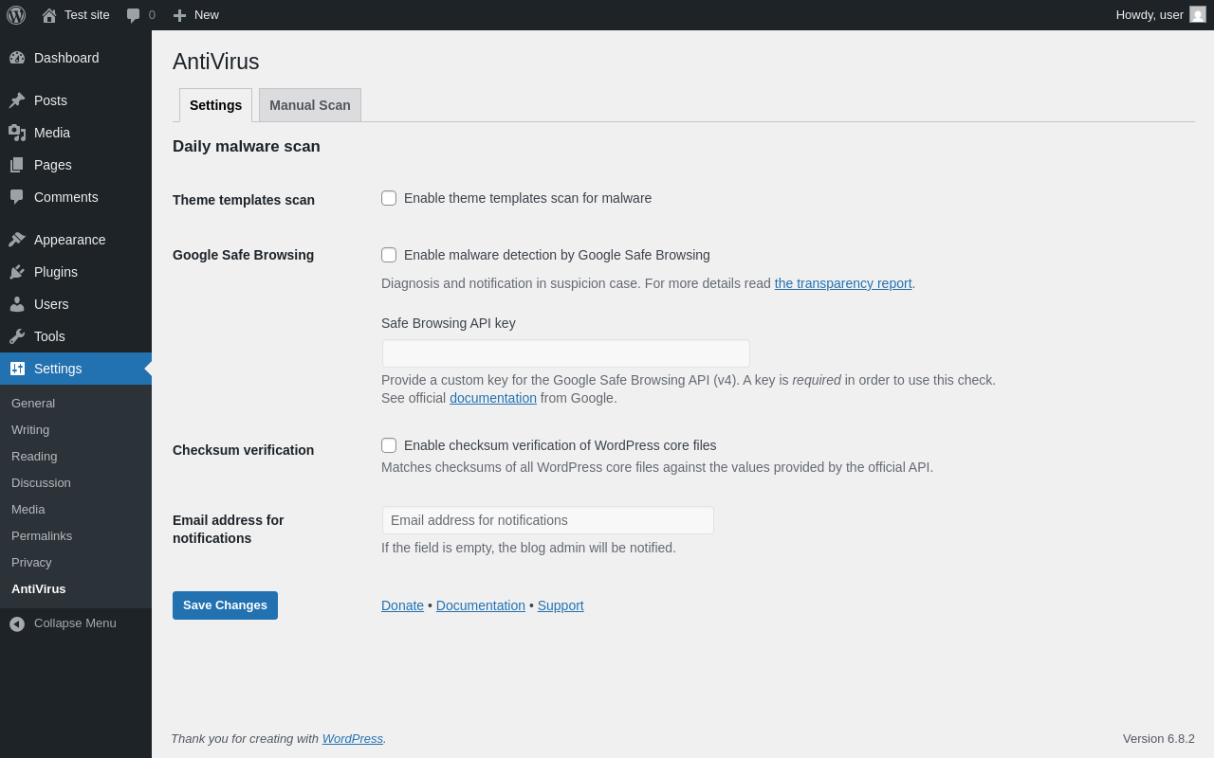
Task: Click the Dashboard gauge icon
Action: [17, 58]
